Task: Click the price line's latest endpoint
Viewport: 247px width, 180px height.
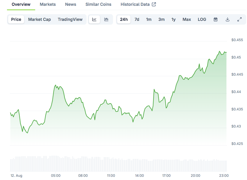Action: tap(226, 52)
